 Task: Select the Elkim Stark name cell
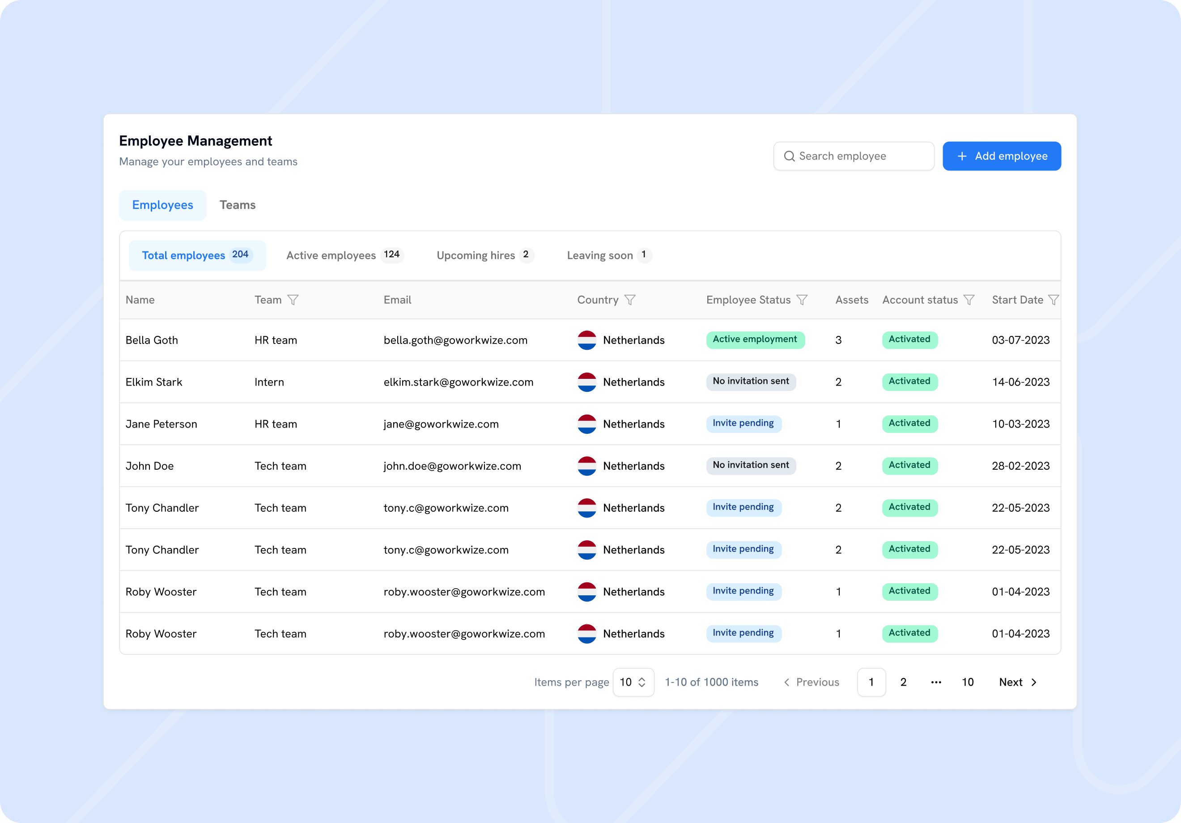point(154,382)
